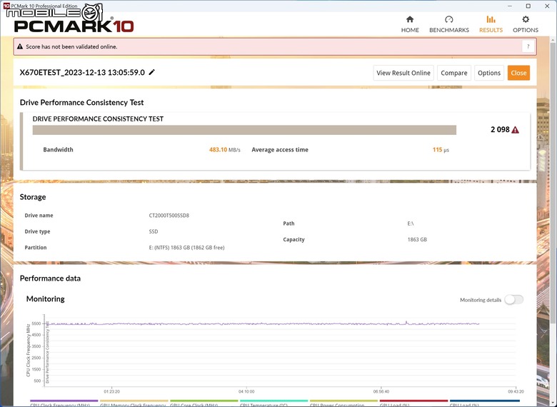Toggle the red GPU Load legend
Viewport: 557px width, 407px height.
pos(413,403)
